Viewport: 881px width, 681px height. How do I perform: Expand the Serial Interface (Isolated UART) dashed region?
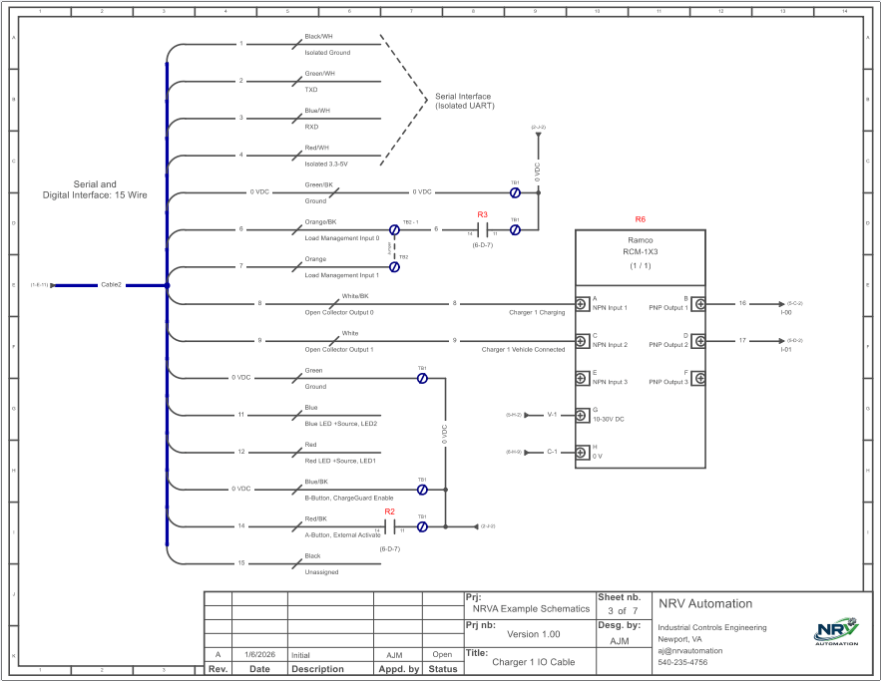pyautogui.click(x=464, y=102)
